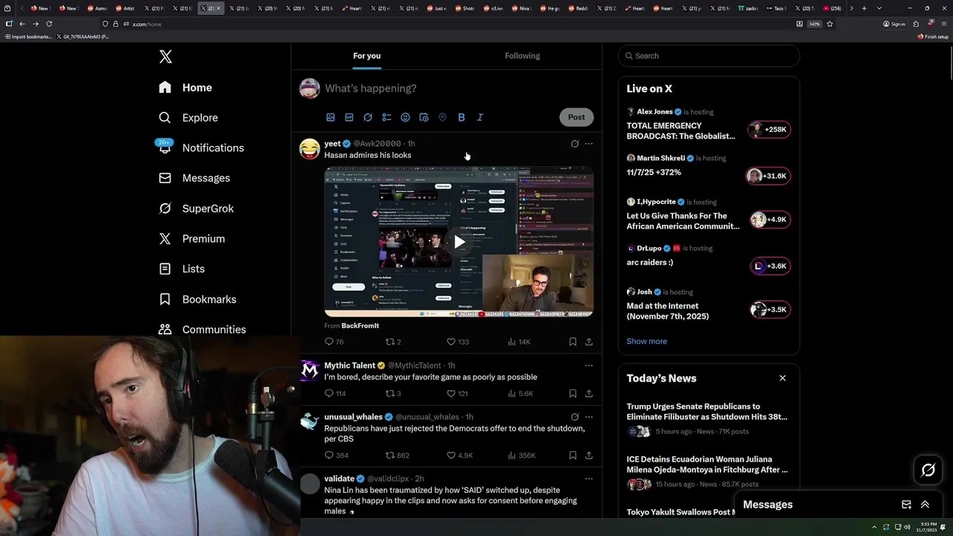Open Notifications in sidebar
The height and width of the screenshot is (536, 953).
[x=201, y=147]
